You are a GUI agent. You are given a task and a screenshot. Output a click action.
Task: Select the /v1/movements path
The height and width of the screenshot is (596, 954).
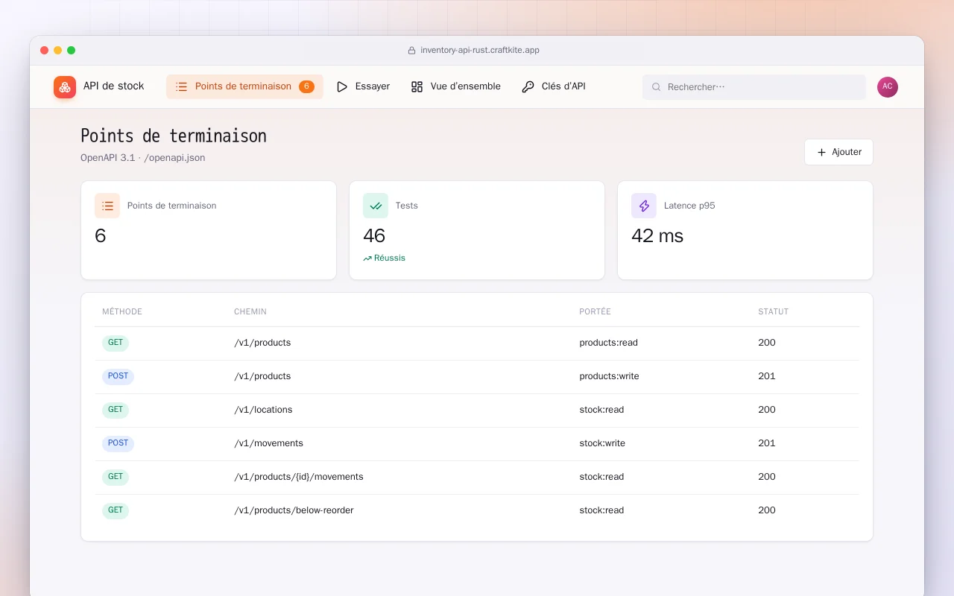coord(268,443)
